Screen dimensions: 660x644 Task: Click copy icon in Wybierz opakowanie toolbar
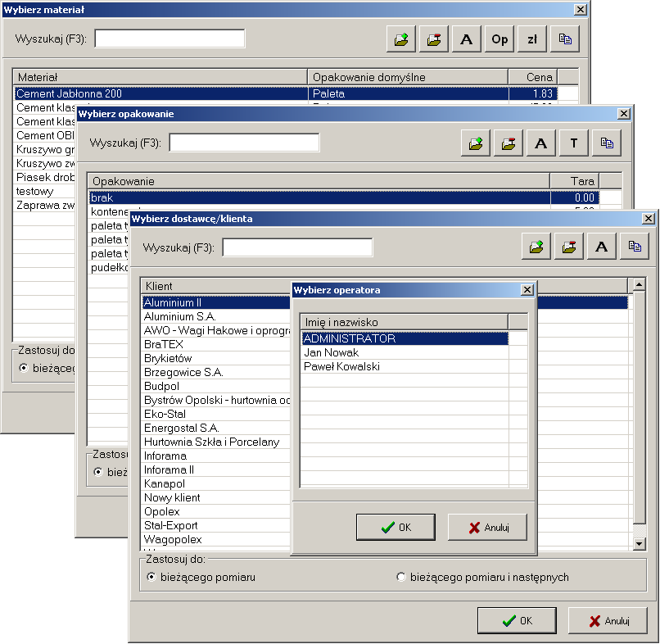tap(607, 143)
